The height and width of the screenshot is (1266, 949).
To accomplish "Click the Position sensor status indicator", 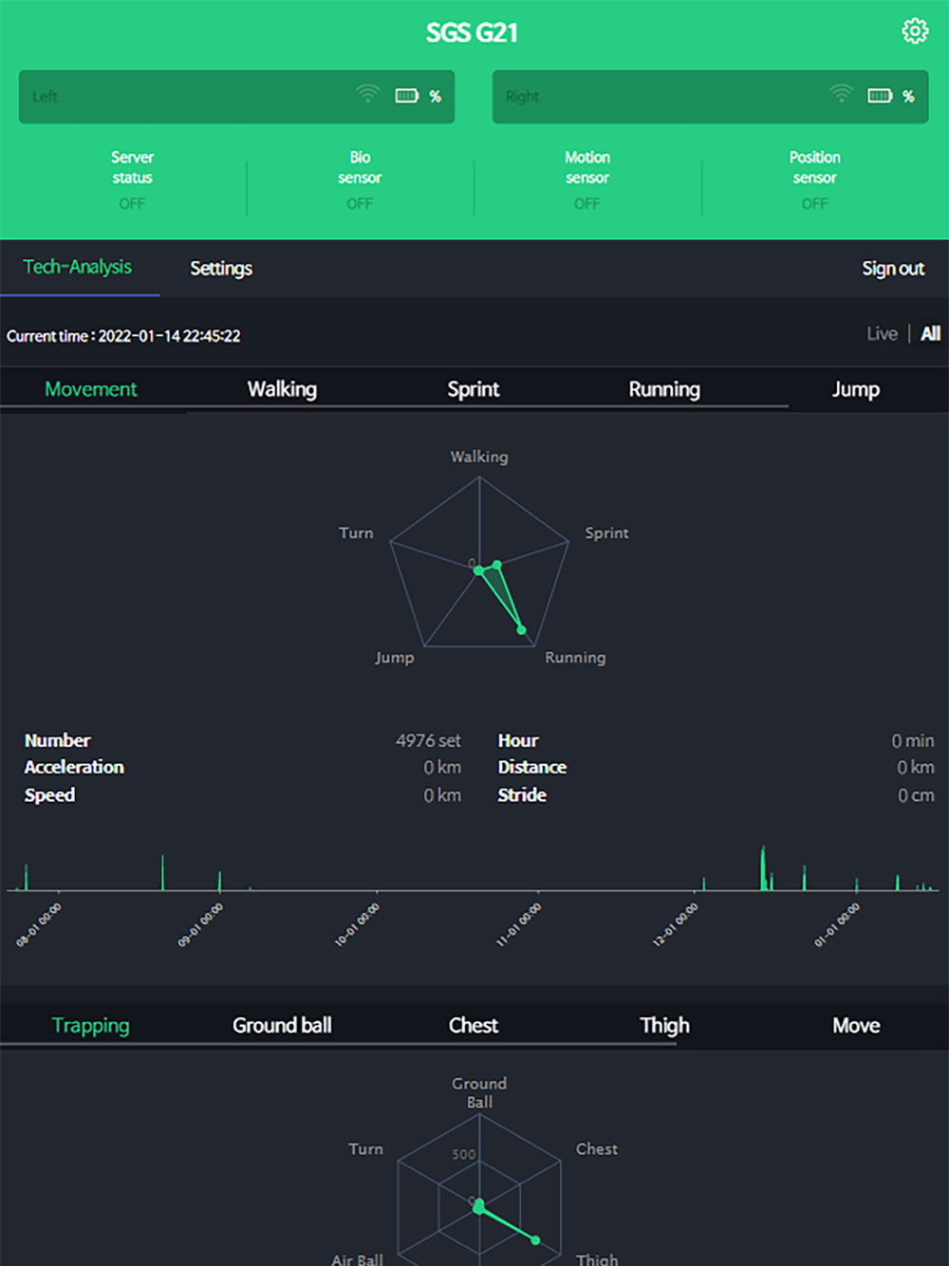I will pyautogui.click(x=814, y=180).
